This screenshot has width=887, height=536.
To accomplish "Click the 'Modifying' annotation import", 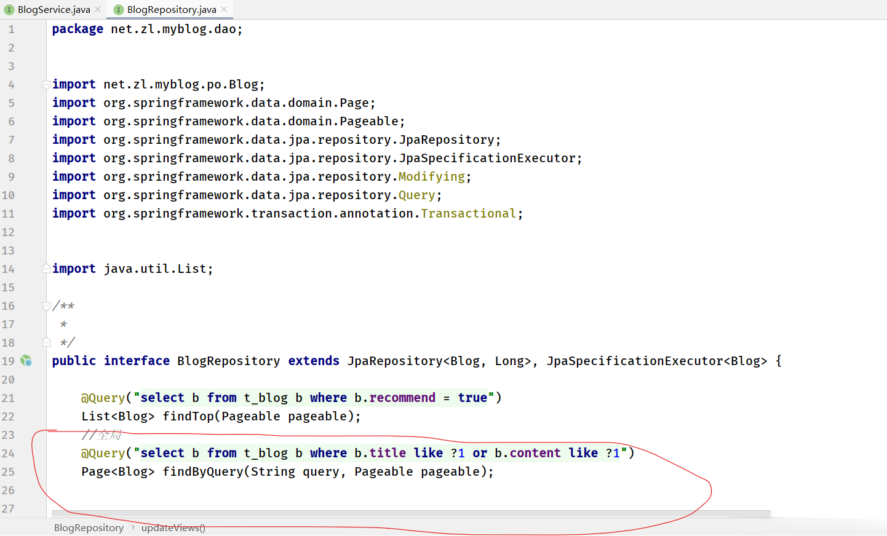I will [432, 176].
